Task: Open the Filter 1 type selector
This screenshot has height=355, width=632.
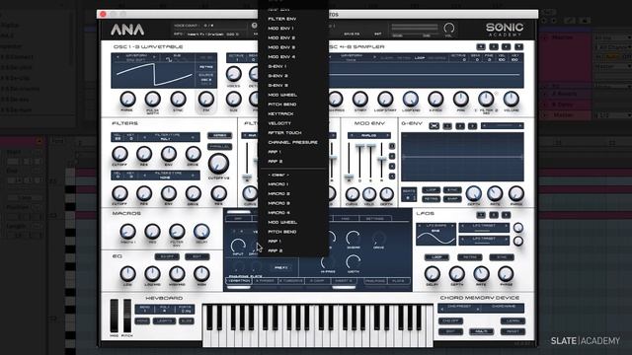Action: (x=169, y=137)
